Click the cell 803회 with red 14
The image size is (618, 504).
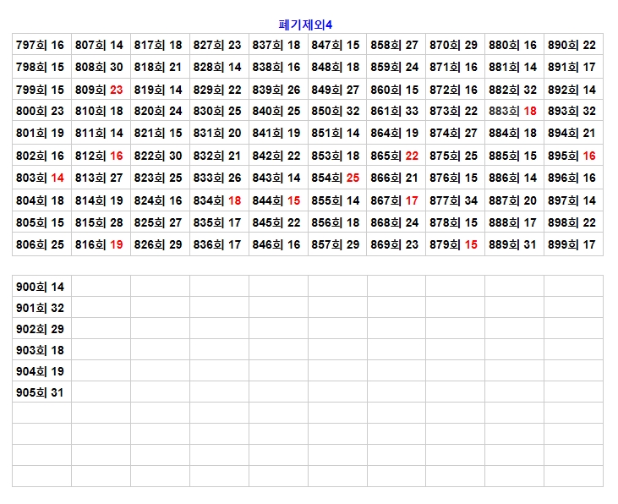click(41, 178)
